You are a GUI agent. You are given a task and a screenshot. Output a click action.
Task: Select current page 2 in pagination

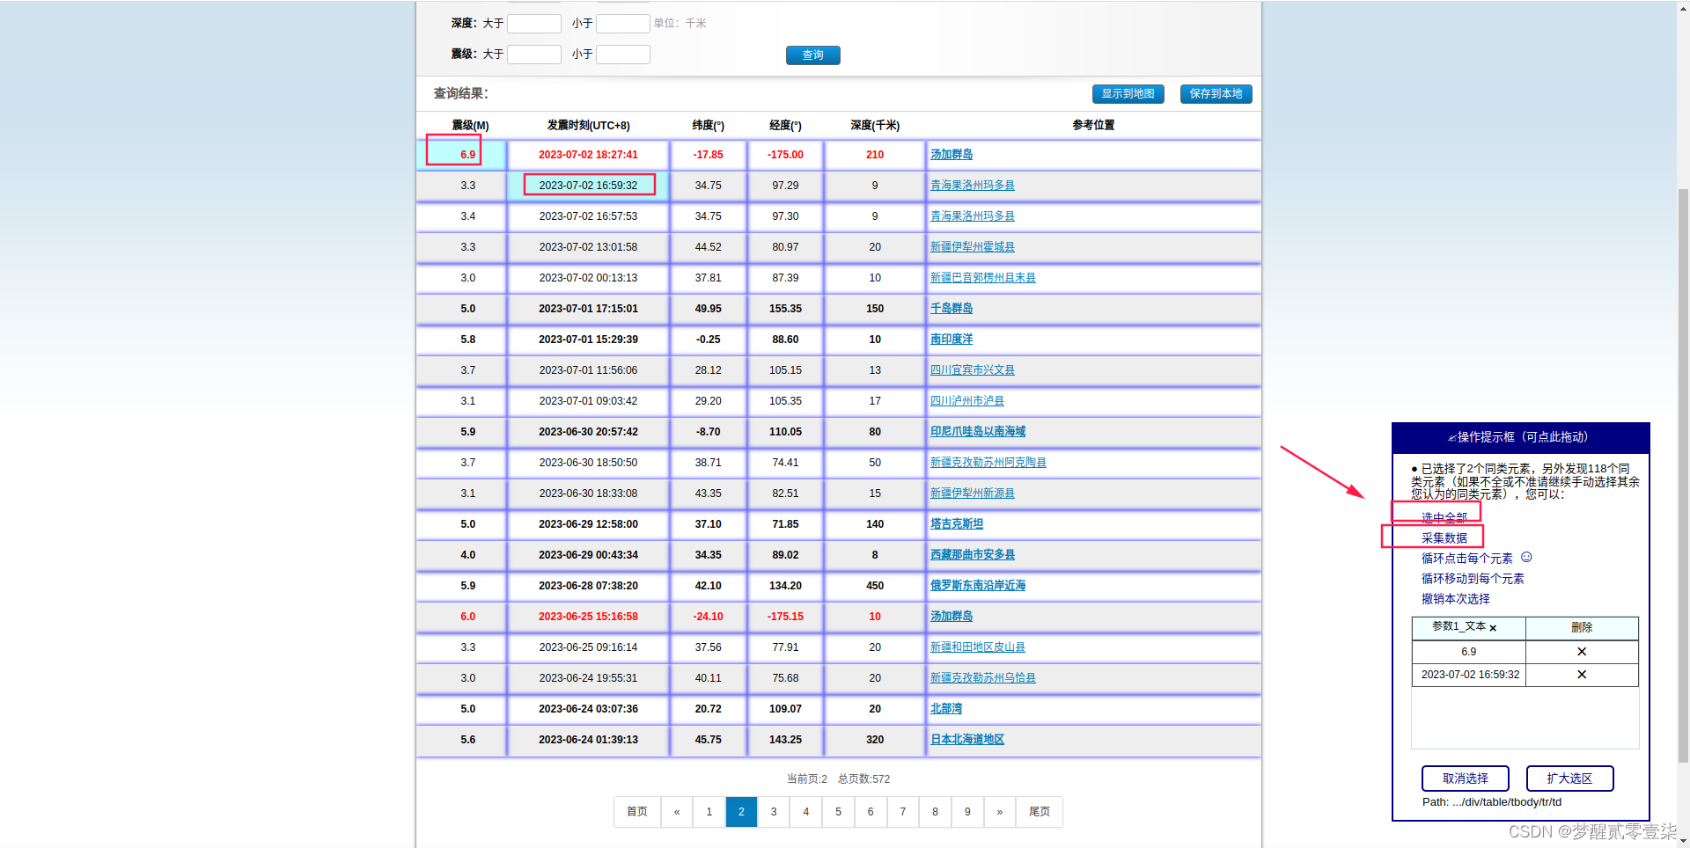point(741,812)
